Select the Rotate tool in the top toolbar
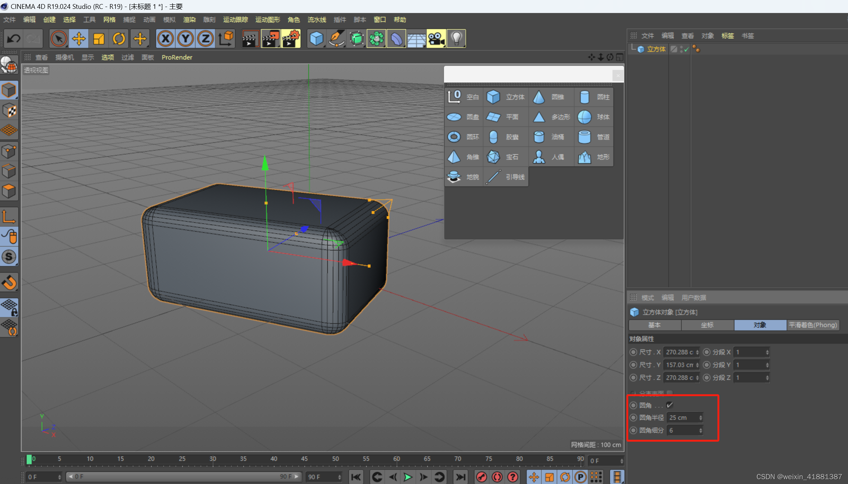848x484 pixels. point(119,39)
